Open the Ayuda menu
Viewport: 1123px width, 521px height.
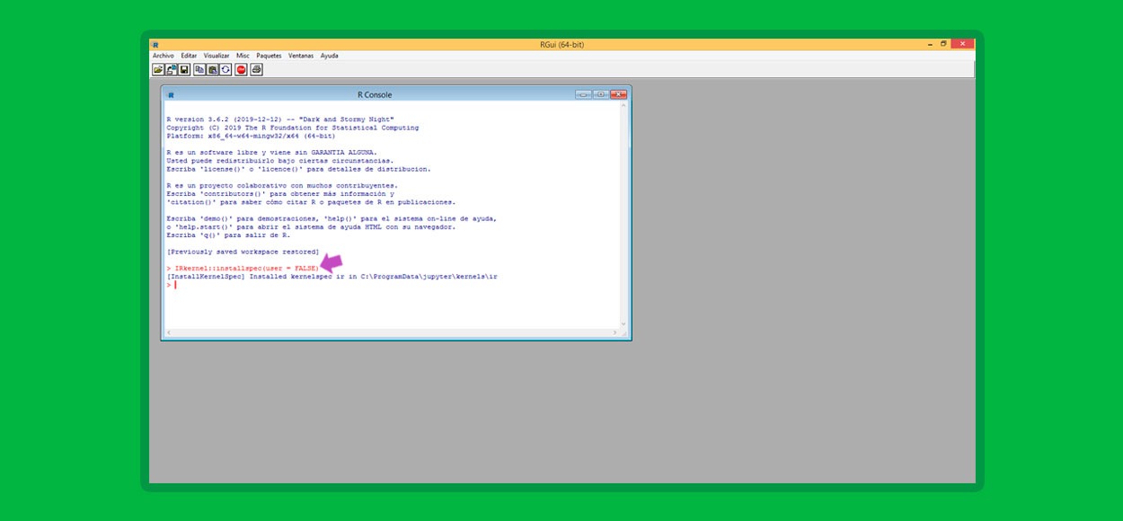tap(330, 56)
